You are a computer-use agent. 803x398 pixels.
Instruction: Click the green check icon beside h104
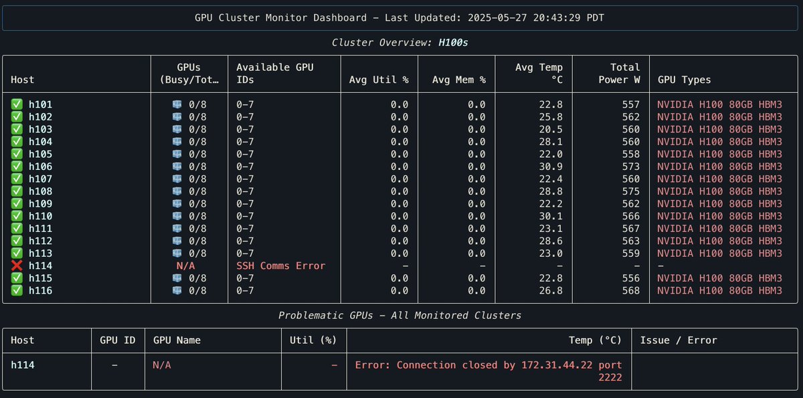(16, 142)
